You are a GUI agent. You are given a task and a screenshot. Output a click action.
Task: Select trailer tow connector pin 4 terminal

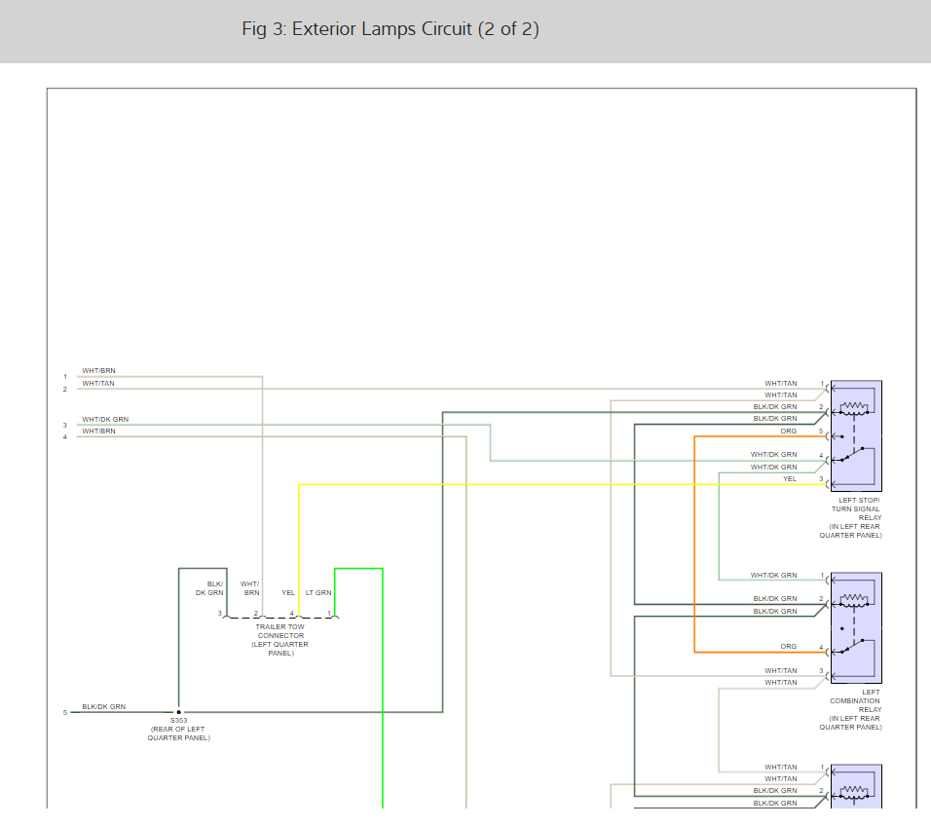tap(298, 616)
